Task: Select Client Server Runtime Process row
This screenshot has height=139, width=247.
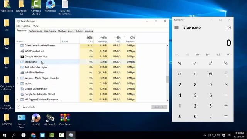Action: pyautogui.click(x=76, y=46)
